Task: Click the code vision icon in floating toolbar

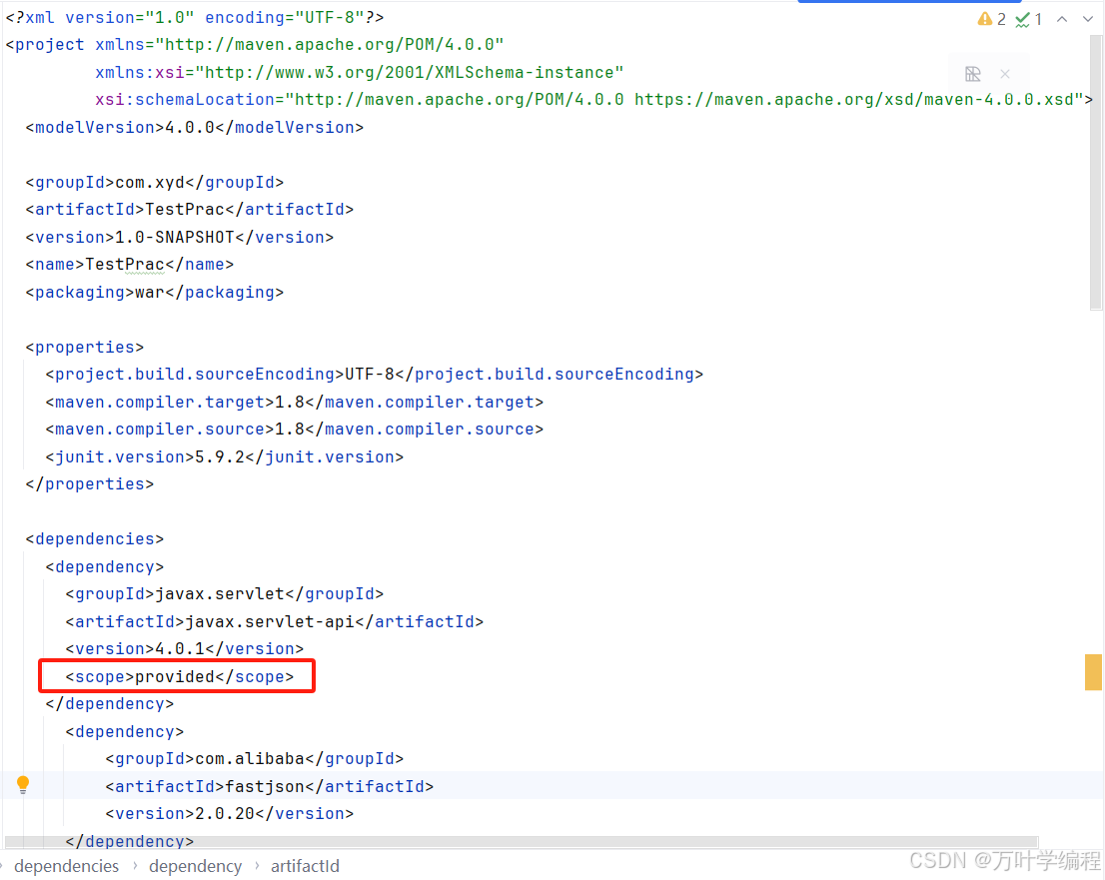Action: pyautogui.click(x=973, y=73)
